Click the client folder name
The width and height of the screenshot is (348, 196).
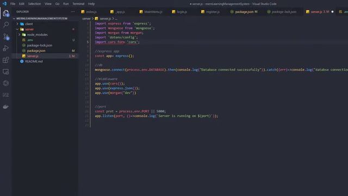[x=29, y=24]
